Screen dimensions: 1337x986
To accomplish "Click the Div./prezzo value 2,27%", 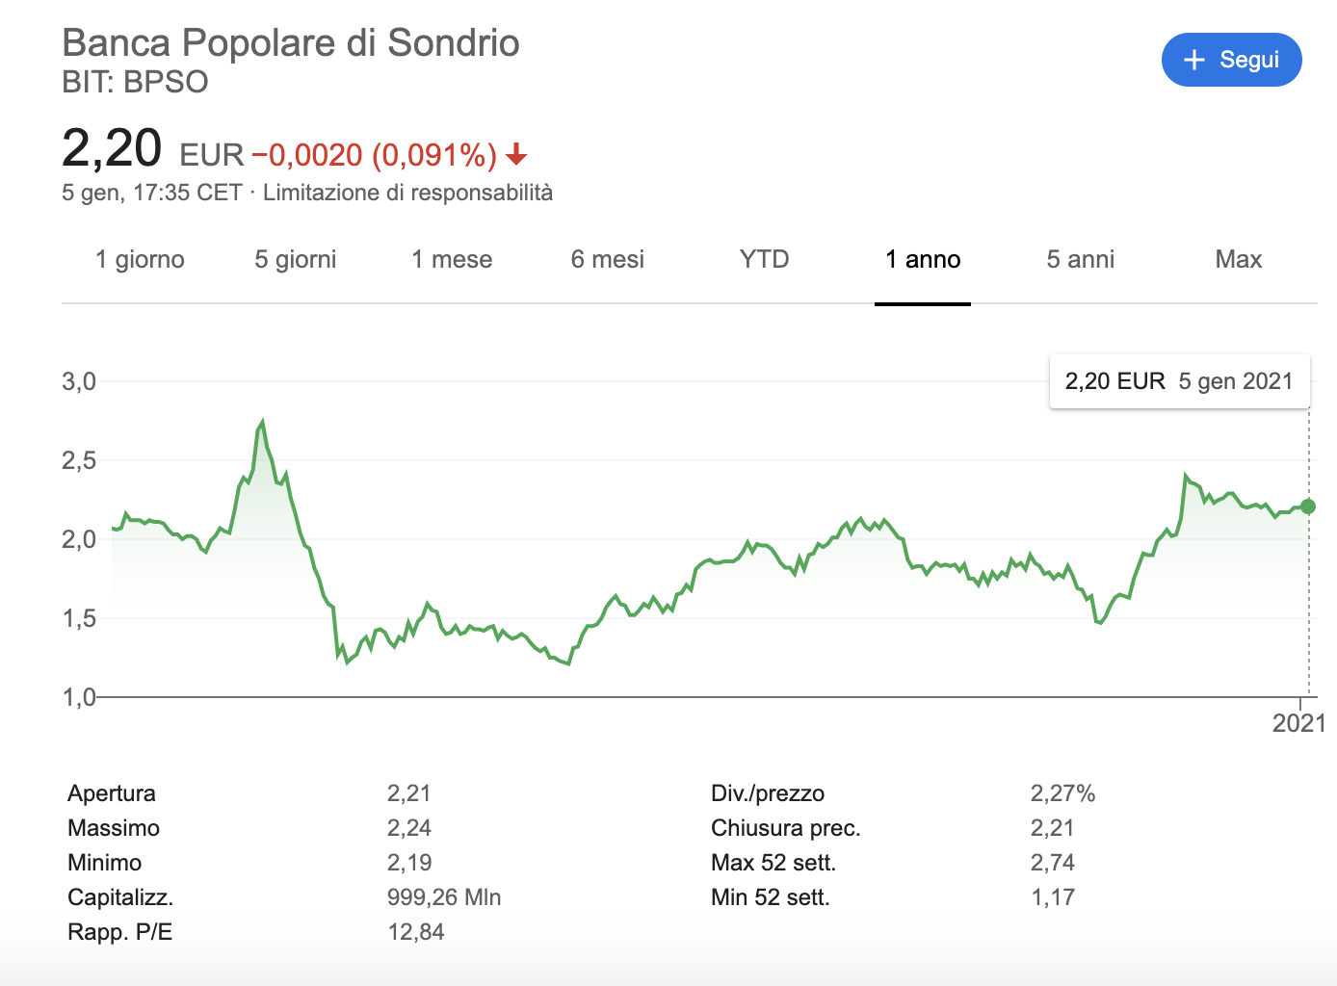I will coord(1062,793).
